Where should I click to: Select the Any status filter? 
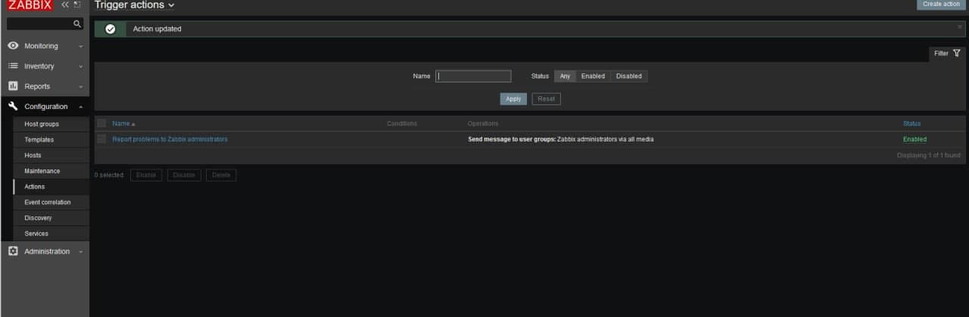point(565,76)
